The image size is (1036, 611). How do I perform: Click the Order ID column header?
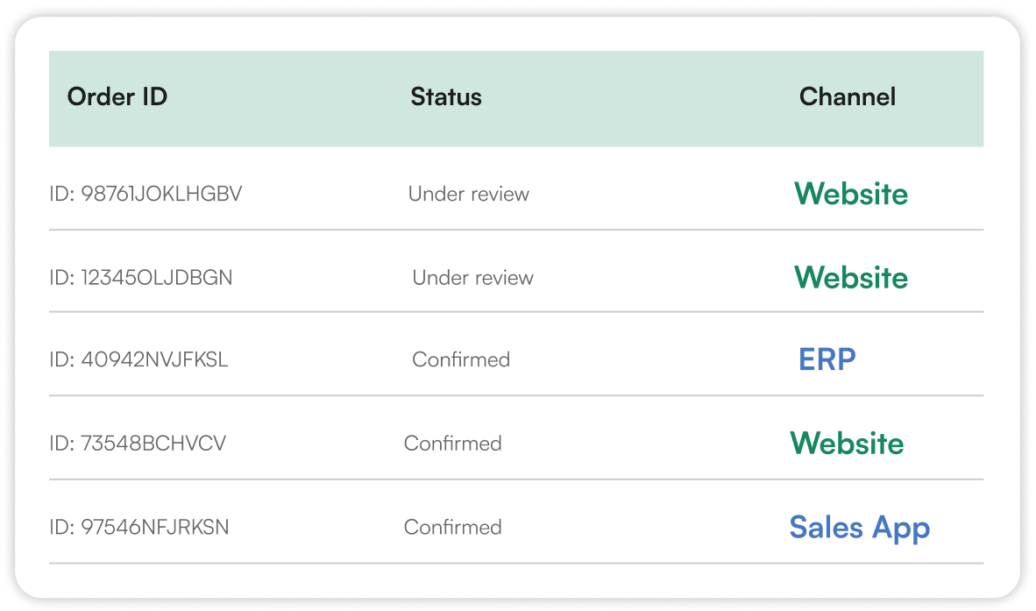click(117, 96)
